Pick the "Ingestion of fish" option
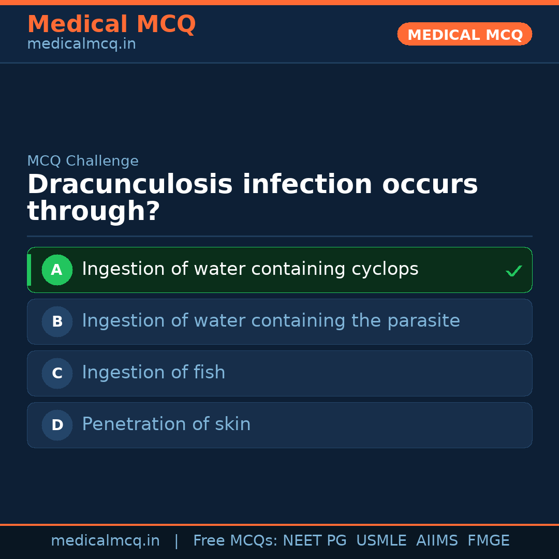559x559 pixels. tap(154, 373)
